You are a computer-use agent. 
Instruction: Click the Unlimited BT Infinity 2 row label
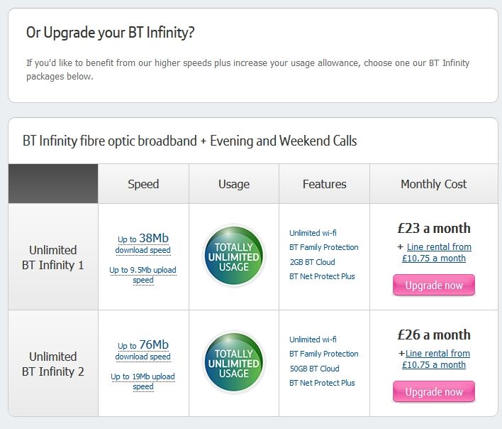click(53, 364)
